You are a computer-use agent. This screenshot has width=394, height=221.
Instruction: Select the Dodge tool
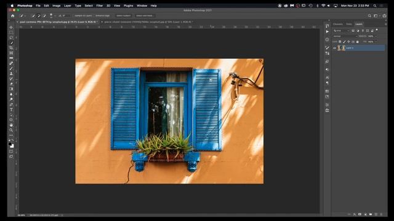point(11,99)
